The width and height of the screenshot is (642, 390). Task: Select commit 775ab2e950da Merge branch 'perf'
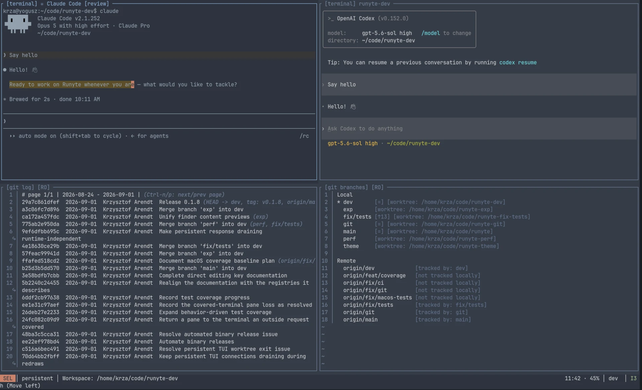pyautogui.click(x=162, y=224)
